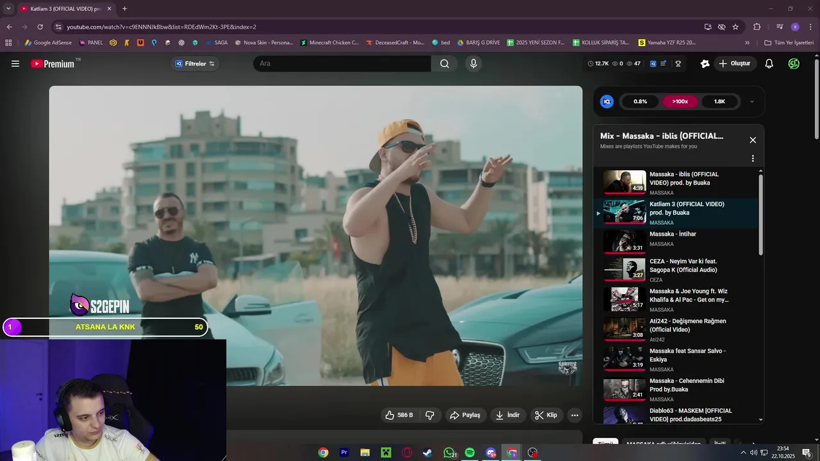The height and width of the screenshot is (461, 820).
Task: Like the video with thumbs up
Action: [x=398, y=415]
